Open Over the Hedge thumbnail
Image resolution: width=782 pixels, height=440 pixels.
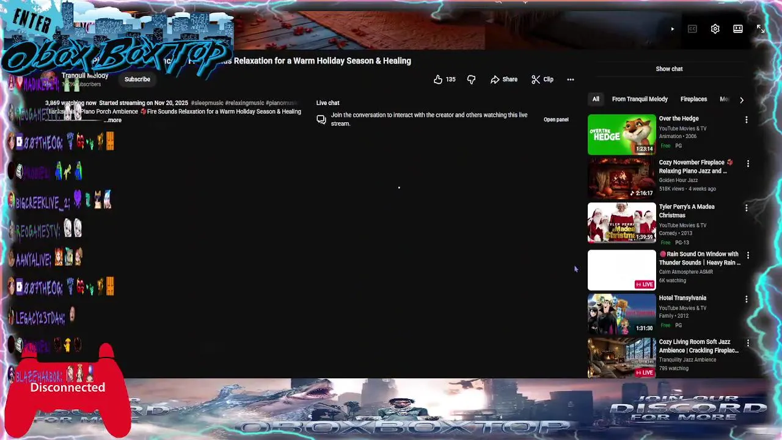click(x=621, y=134)
